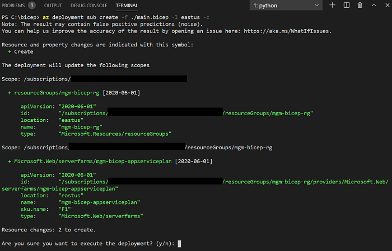
Task: Click the y/n prompt cursor
Action: 179,244
